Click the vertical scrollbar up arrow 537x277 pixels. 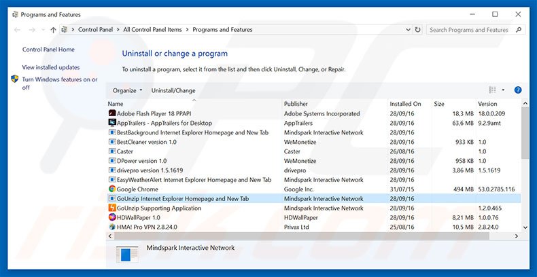[525, 103]
